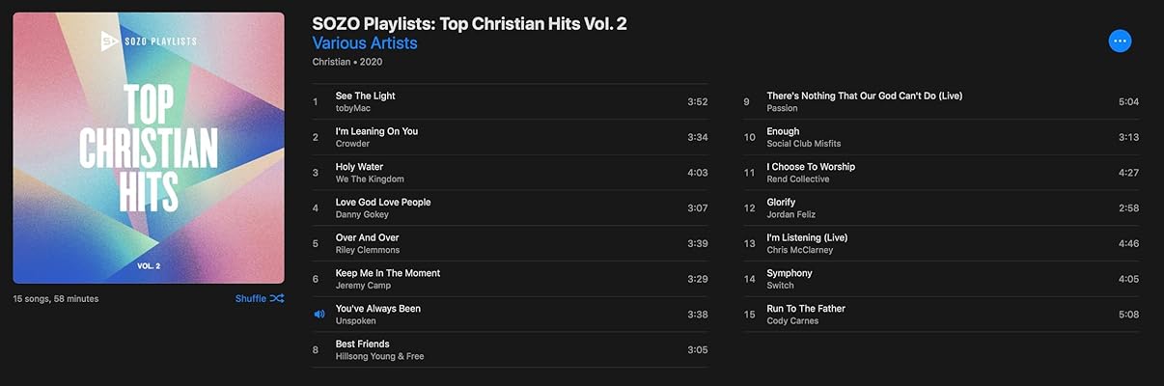This screenshot has width=1164, height=386.
Task: Click the blue more options ellipsis button
Action: click(1120, 41)
